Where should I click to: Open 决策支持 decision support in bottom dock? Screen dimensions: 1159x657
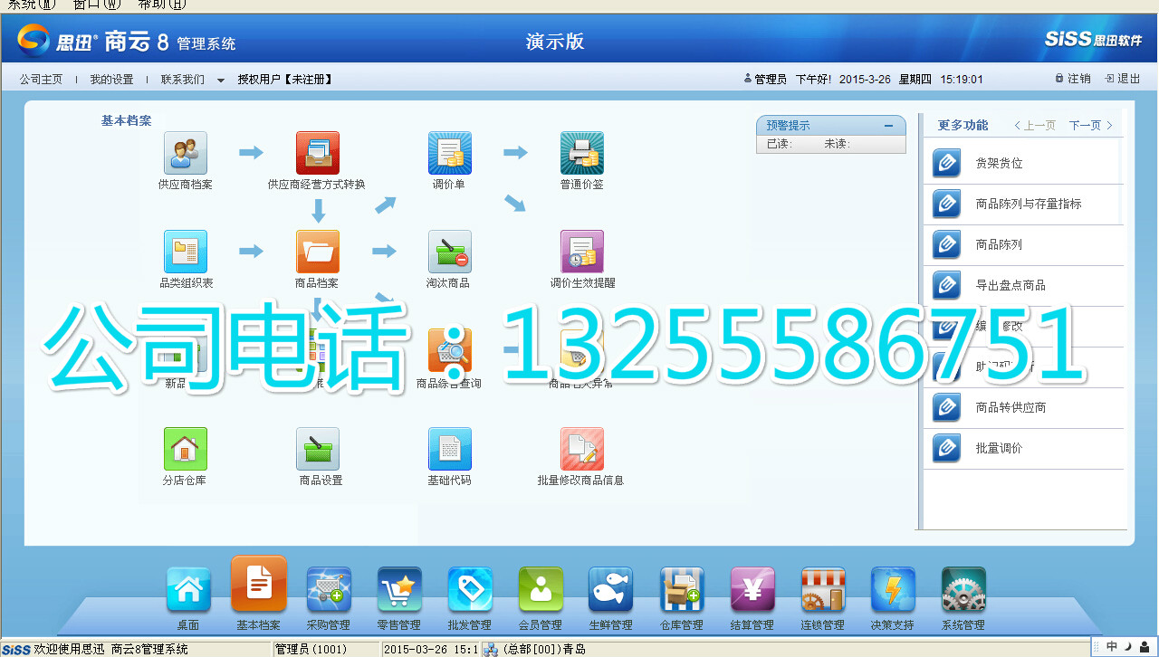tap(893, 590)
